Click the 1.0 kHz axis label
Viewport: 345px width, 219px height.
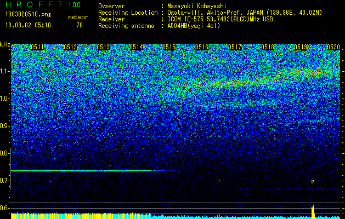tap(4, 99)
